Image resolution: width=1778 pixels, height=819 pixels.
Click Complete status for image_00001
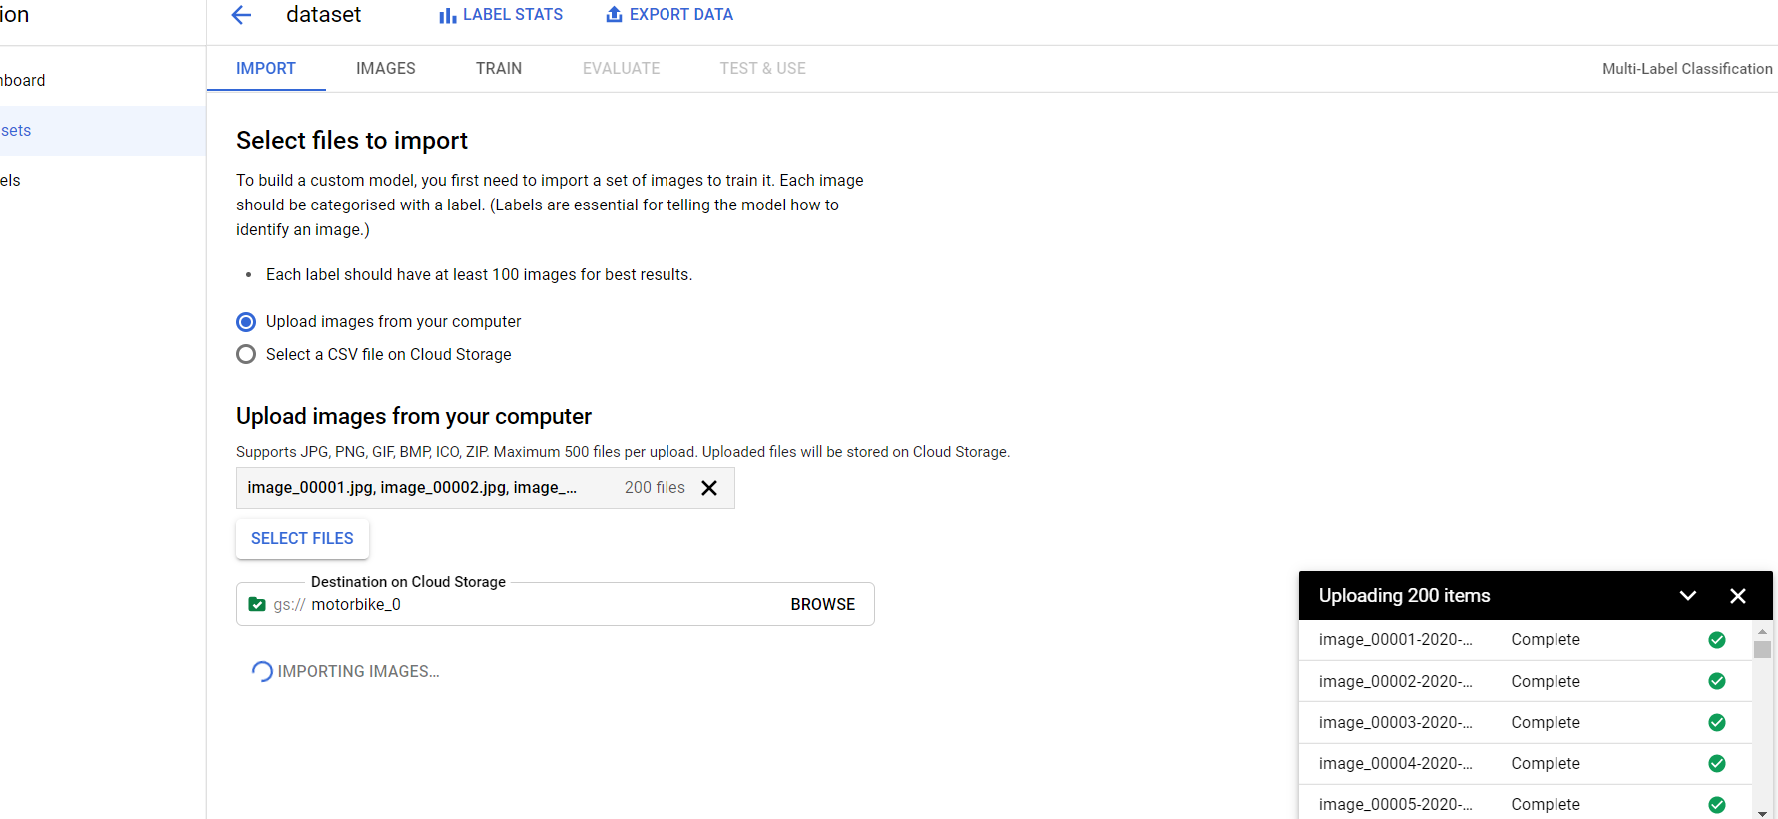1546,640
